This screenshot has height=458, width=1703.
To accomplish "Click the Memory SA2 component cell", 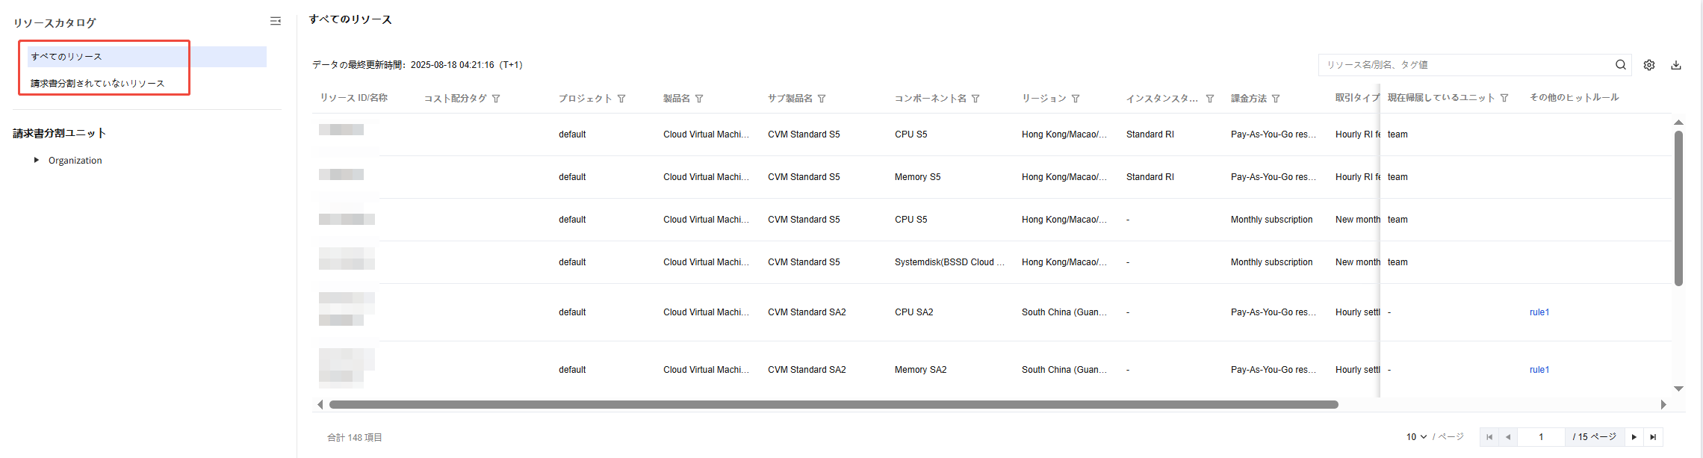I will pos(920,370).
